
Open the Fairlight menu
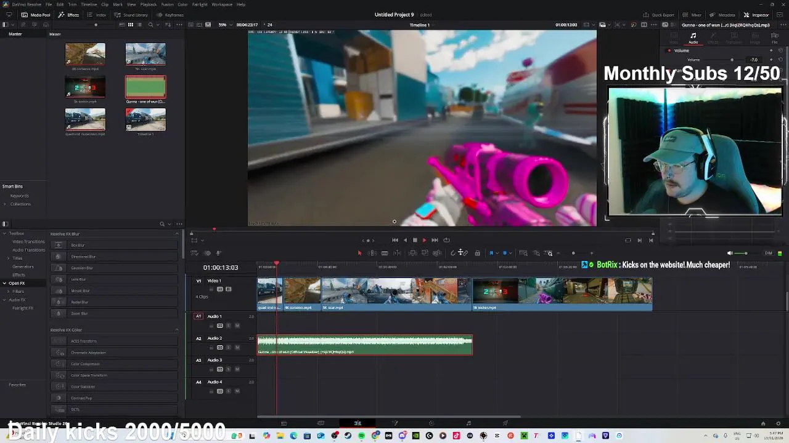pyautogui.click(x=200, y=4)
